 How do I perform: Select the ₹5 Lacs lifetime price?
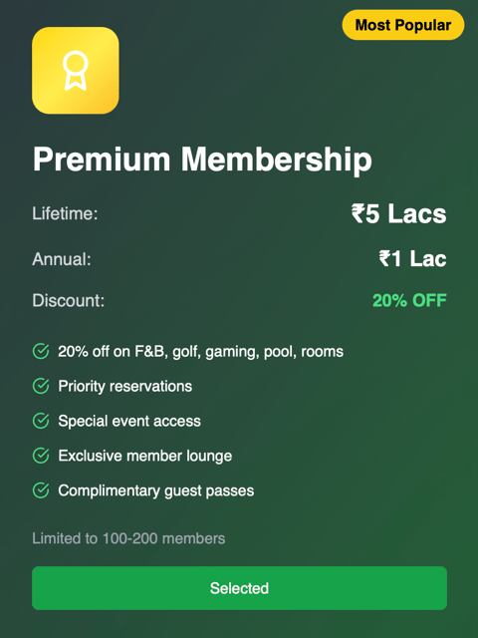398,213
